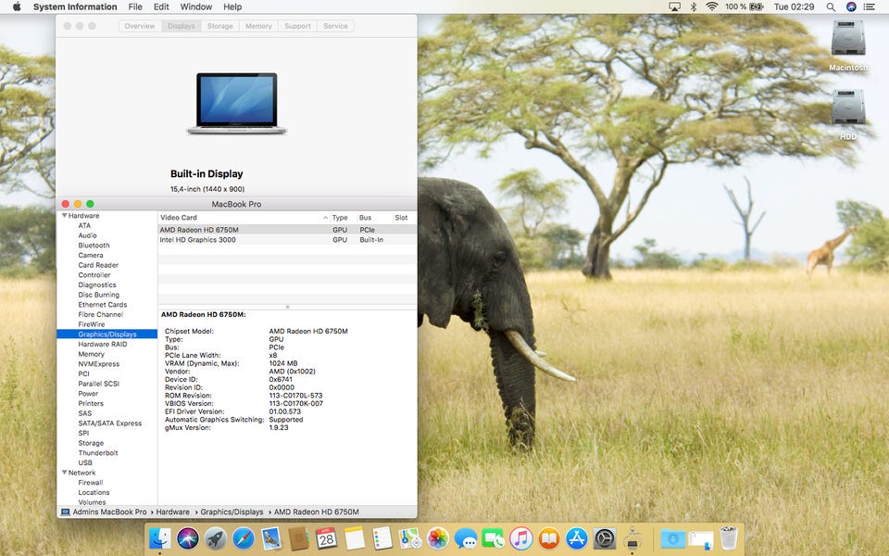
Task: Open Spotlight search in menu bar
Action: (831, 6)
